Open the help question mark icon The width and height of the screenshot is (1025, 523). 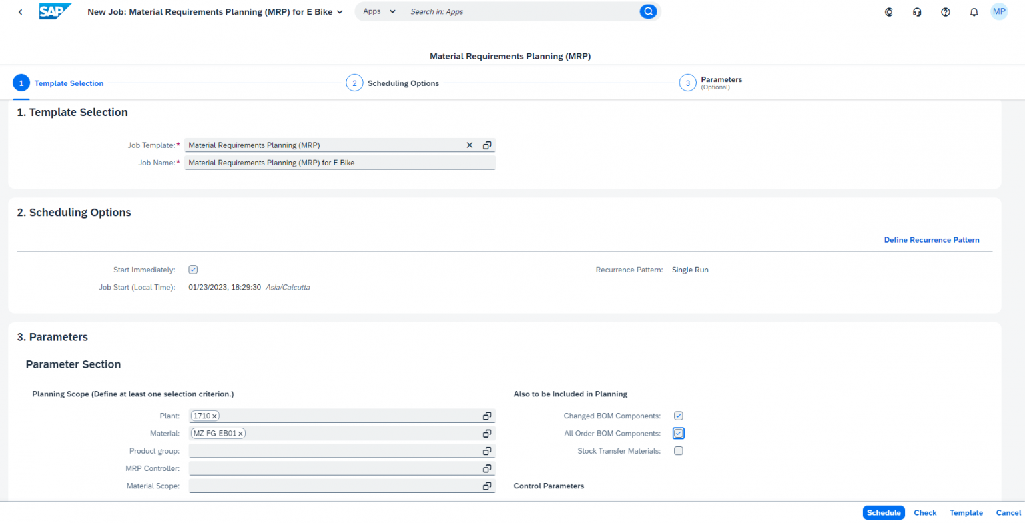click(945, 11)
